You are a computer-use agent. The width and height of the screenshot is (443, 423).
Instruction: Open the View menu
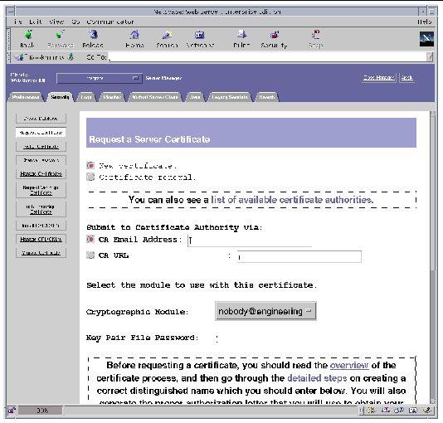(x=56, y=22)
